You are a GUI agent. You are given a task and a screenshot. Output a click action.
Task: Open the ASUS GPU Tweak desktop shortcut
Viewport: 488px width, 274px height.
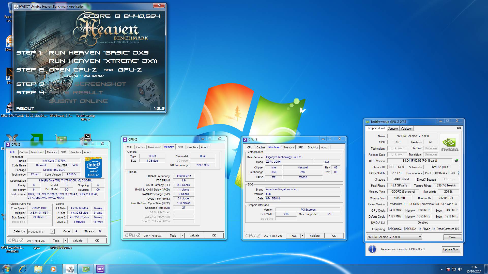[12, 116]
